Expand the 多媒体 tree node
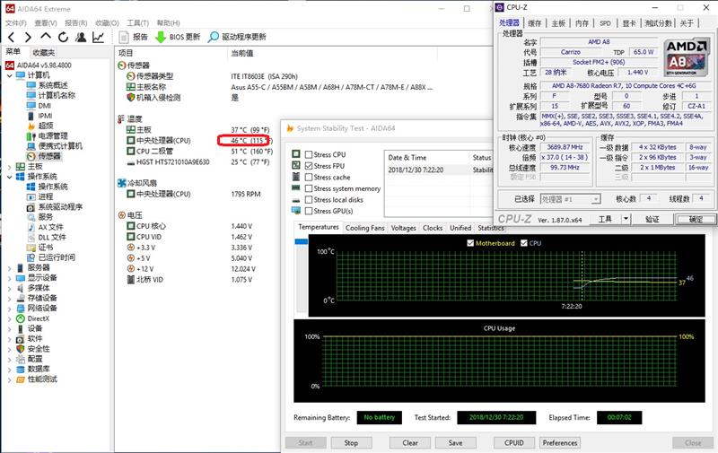This screenshot has width=718, height=453. point(9,288)
